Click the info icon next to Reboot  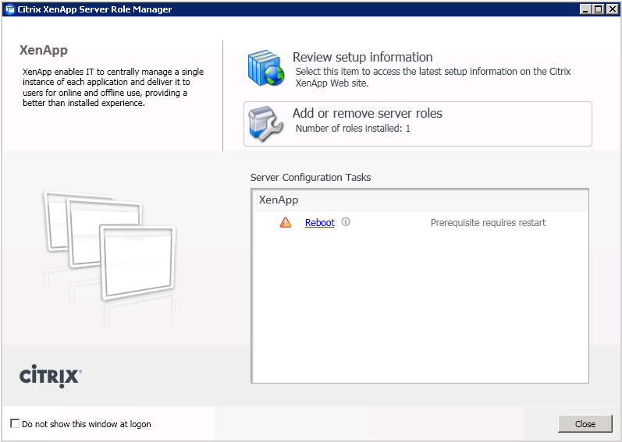point(346,222)
